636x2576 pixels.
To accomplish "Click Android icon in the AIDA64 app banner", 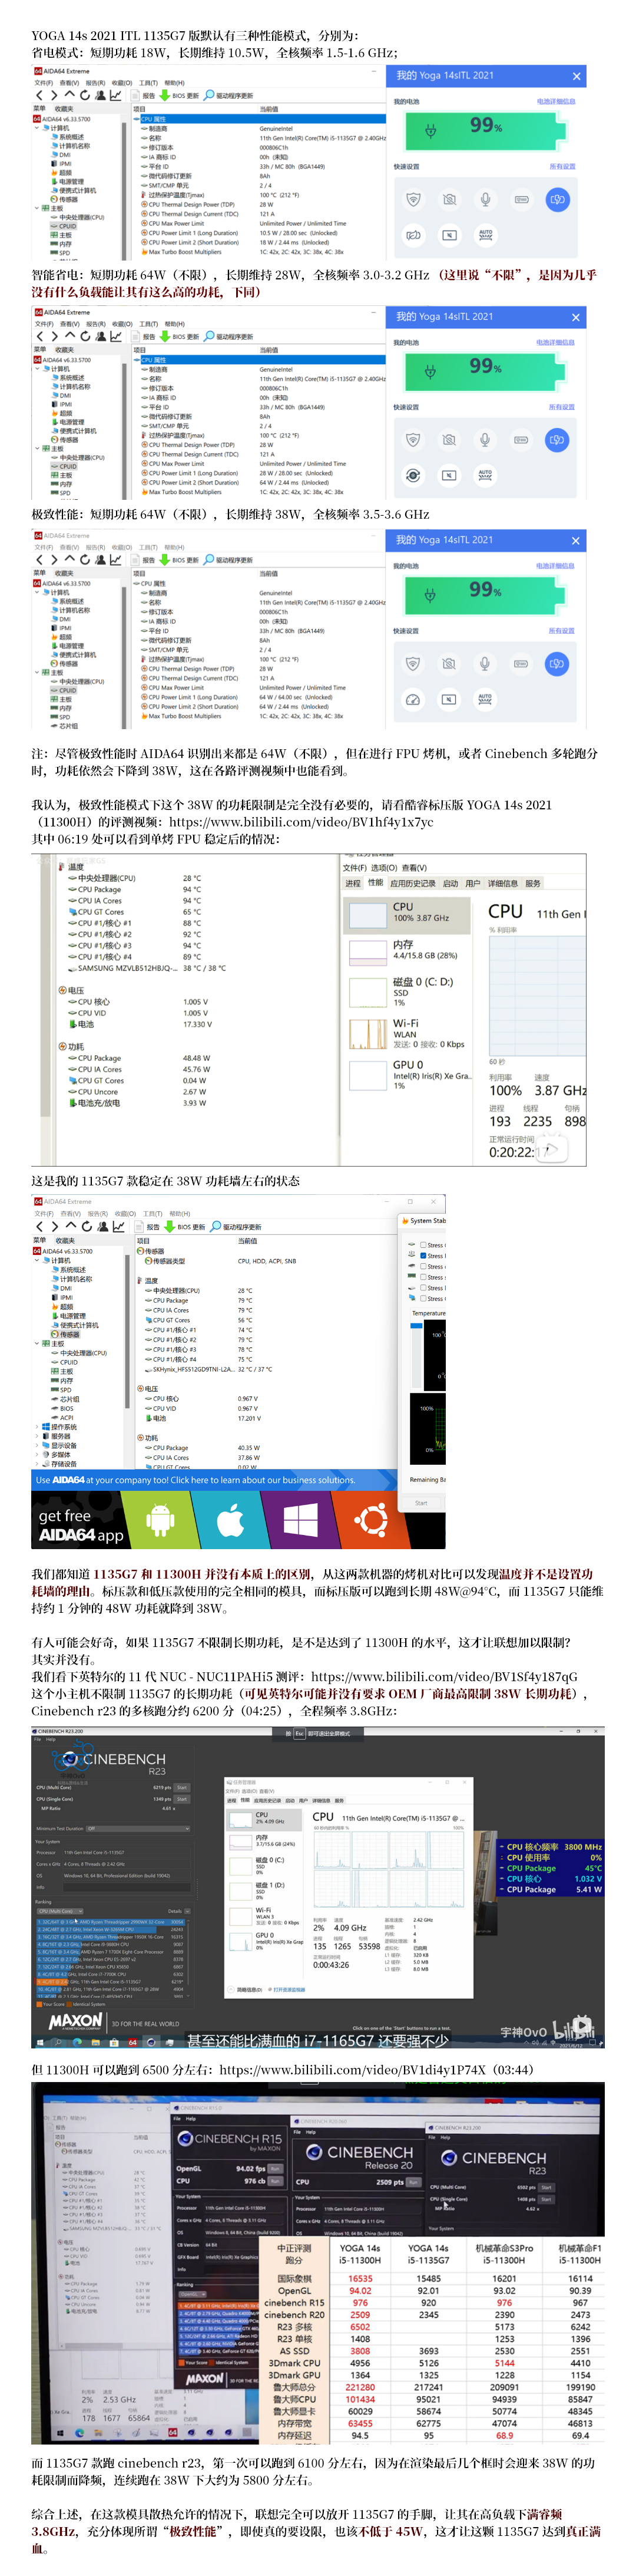I will tap(160, 1521).
